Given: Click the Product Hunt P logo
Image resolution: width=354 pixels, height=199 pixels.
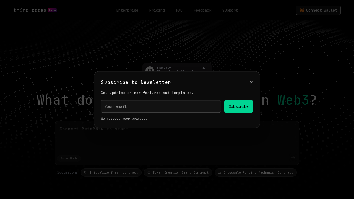Looking at the screenshot, I should coord(150,70).
